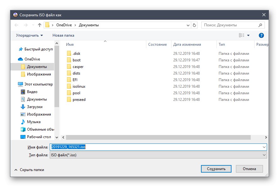This screenshot has height=187, width=279.
Task: Click horizontal scrollbar right arrow
Action: [266, 138]
